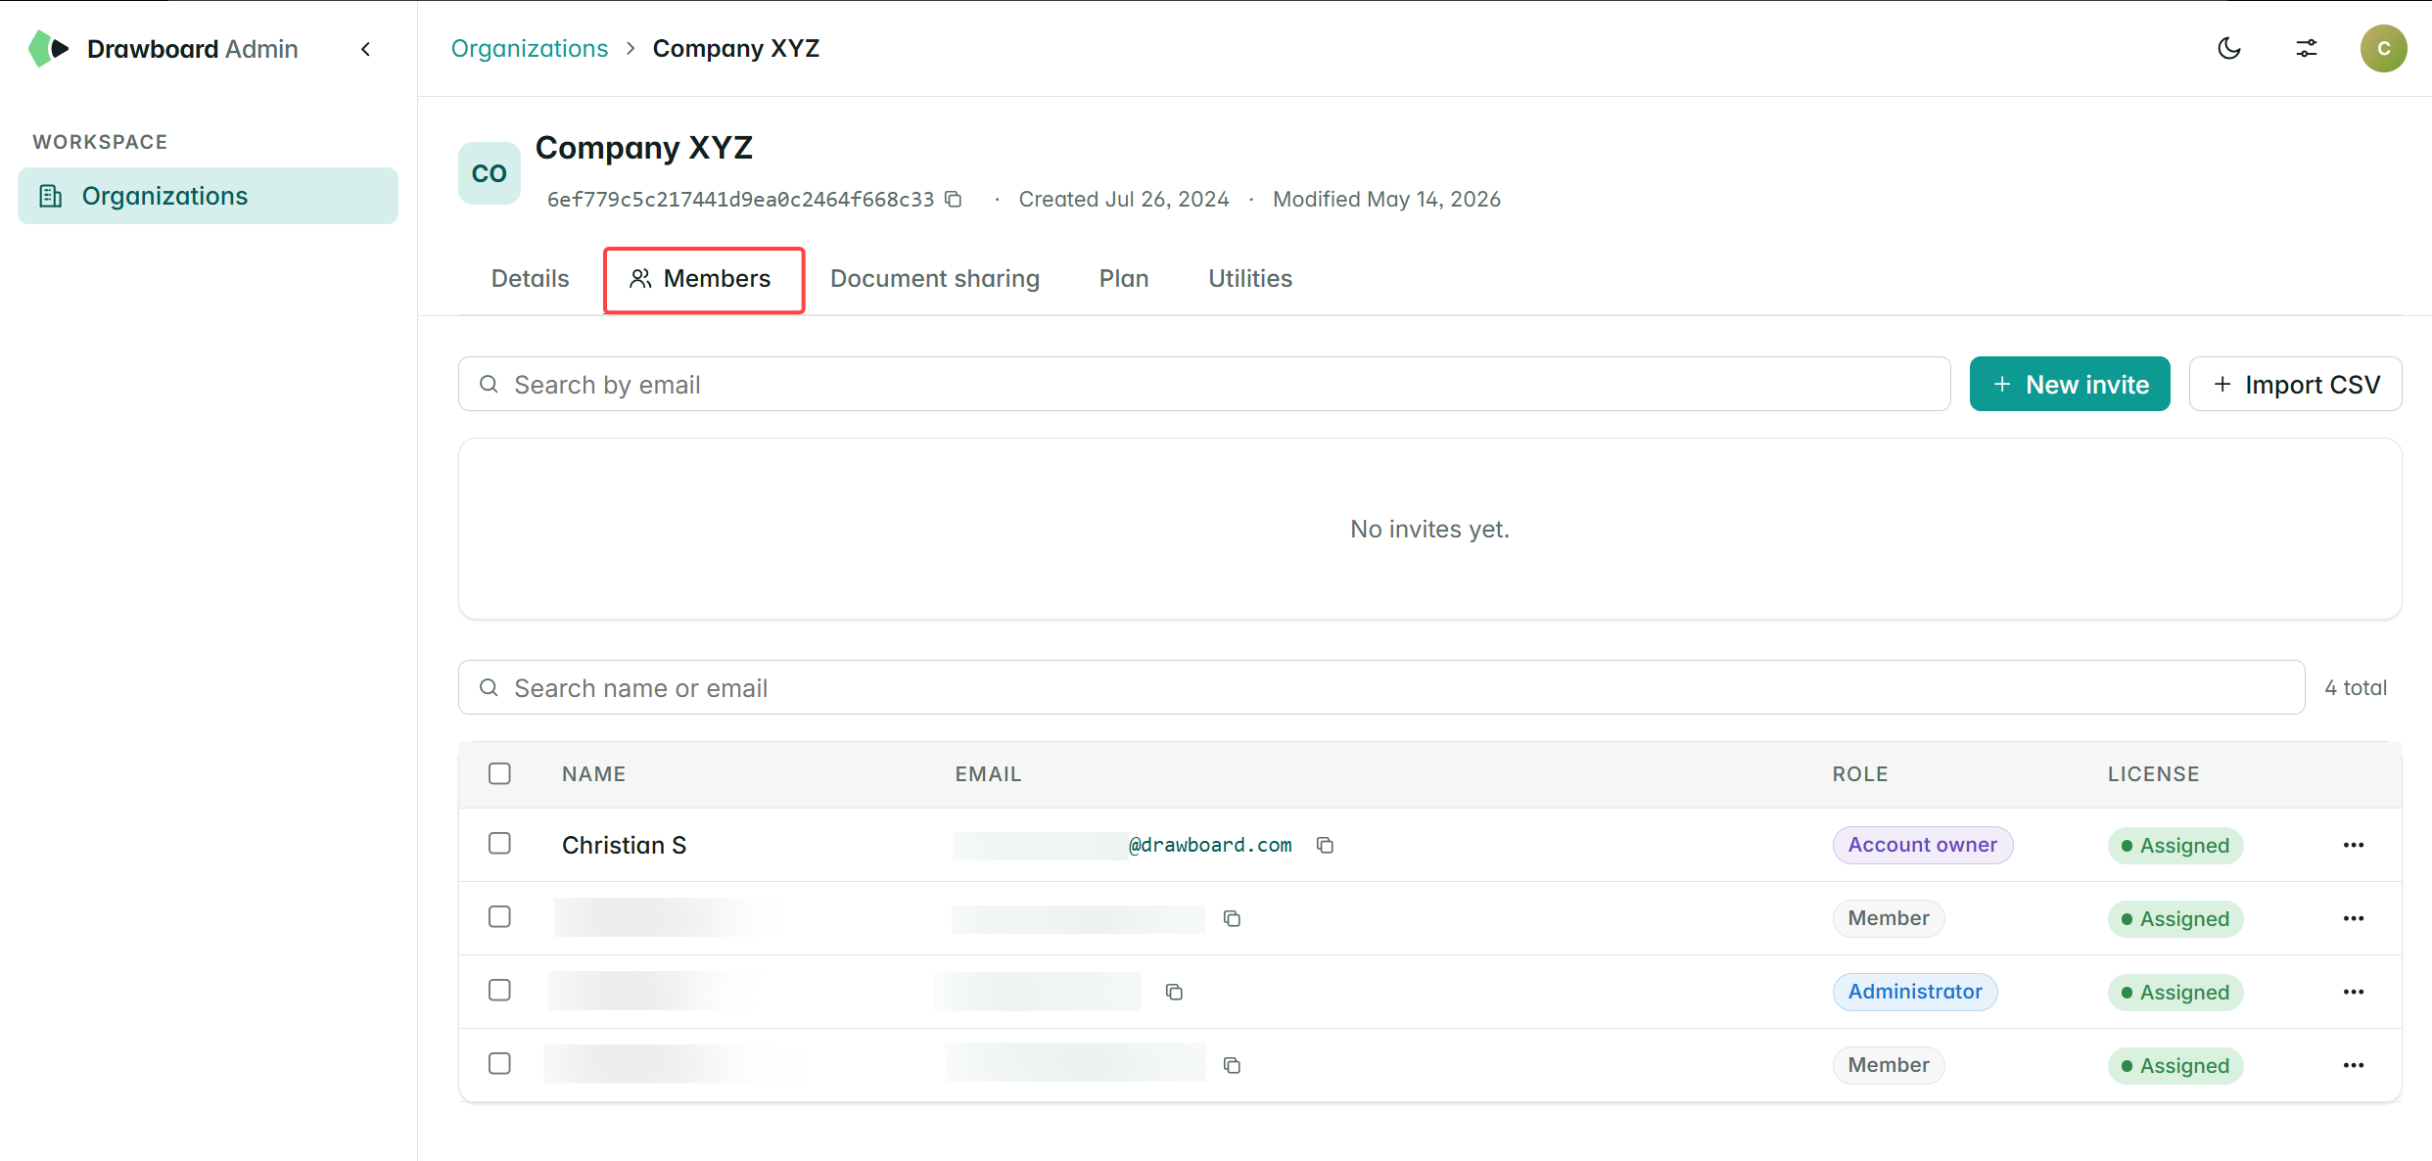The image size is (2432, 1161).
Task: Click the @drawboard.com email text
Action: pyautogui.click(x=1210, y=845)
